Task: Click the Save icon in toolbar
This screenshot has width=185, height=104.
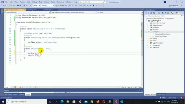Action: point(18,5)
